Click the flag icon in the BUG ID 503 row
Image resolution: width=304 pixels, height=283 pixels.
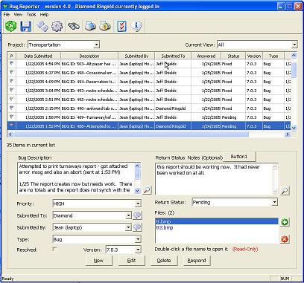(x=11, y=64)
